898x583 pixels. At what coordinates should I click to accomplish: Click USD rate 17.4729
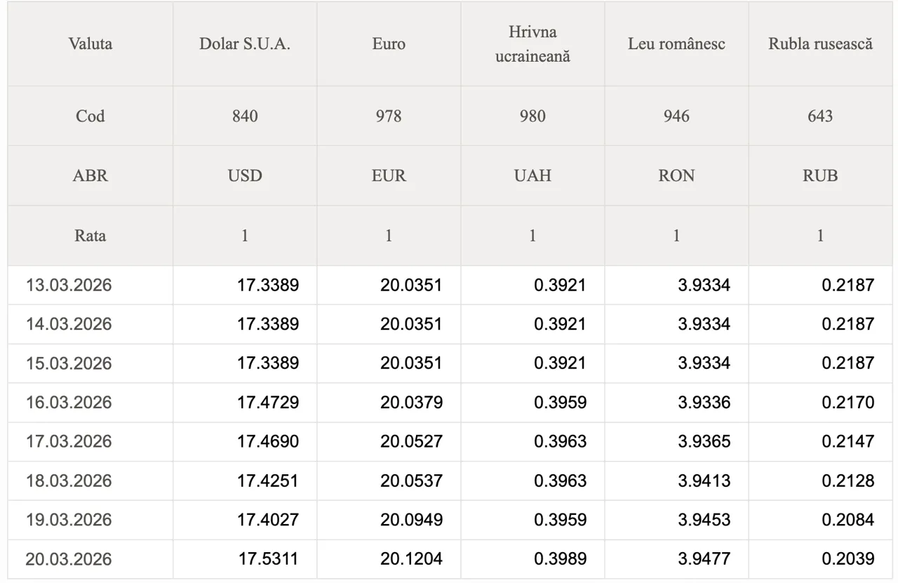coord(268,402)
